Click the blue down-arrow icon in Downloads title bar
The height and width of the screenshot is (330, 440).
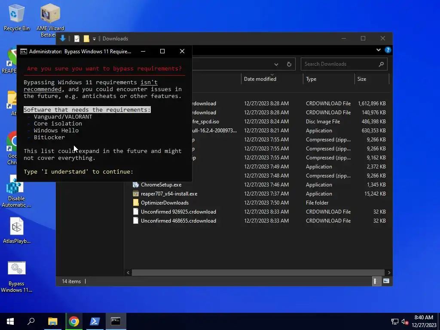pyautogui.click(x=63, y=38)
